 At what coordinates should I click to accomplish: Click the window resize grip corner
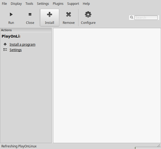(159, 145)
